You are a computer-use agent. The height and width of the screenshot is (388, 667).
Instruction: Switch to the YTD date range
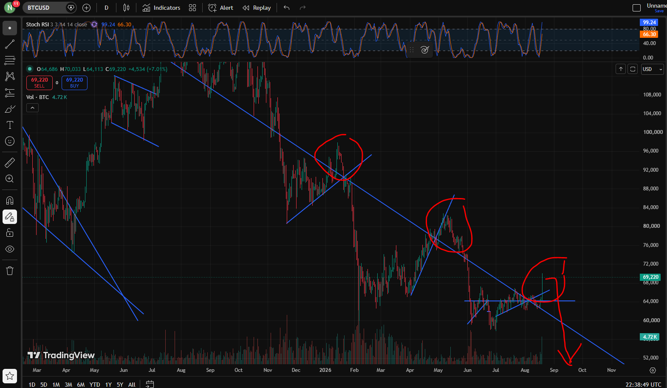point(95,385)
